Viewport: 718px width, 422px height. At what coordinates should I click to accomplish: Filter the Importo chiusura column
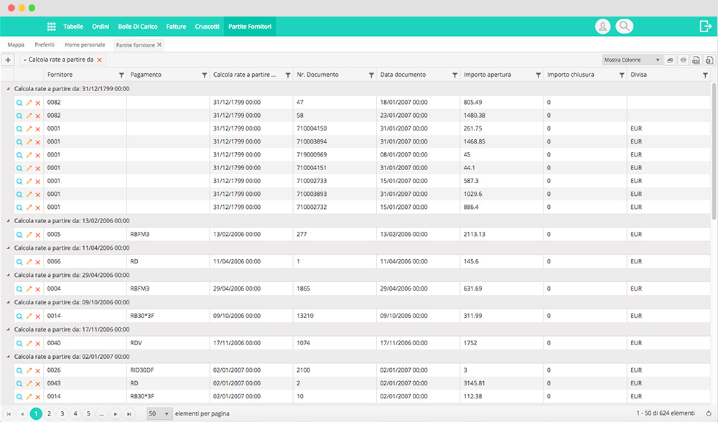pos(622,75)
